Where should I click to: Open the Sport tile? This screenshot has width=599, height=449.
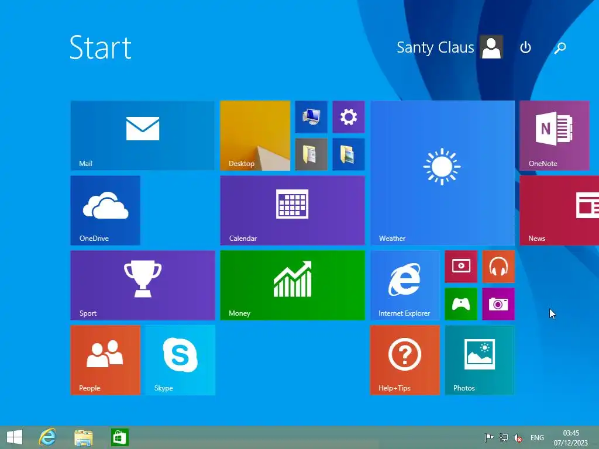(143, 285)
